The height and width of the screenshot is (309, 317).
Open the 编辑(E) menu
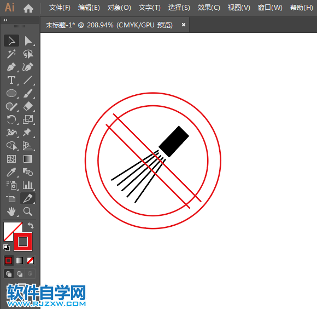[89, 8]
